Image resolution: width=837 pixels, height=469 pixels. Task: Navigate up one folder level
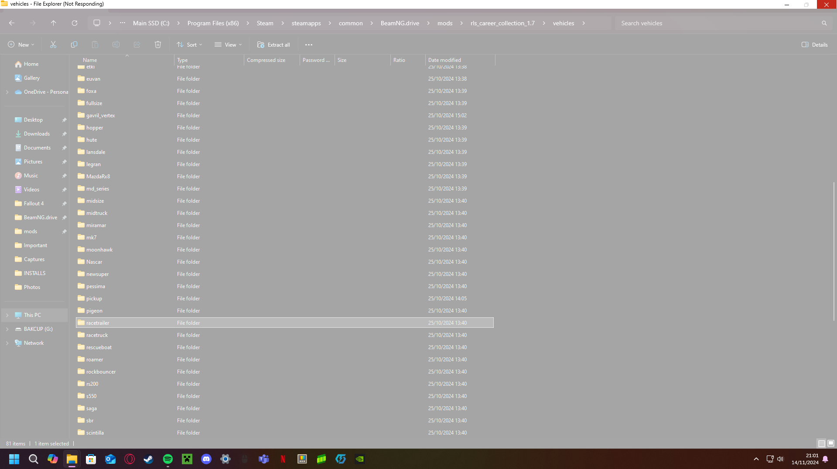click(x=54, y=23)
